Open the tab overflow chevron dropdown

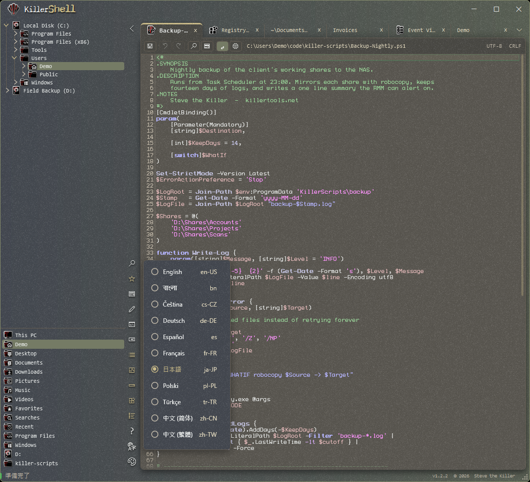click(x=519, y=30)
